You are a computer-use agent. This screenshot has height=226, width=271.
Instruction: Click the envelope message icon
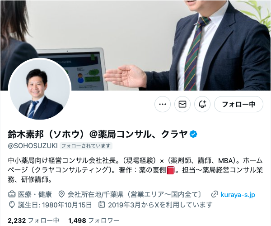pyautogui.click(x=182, y=104)
